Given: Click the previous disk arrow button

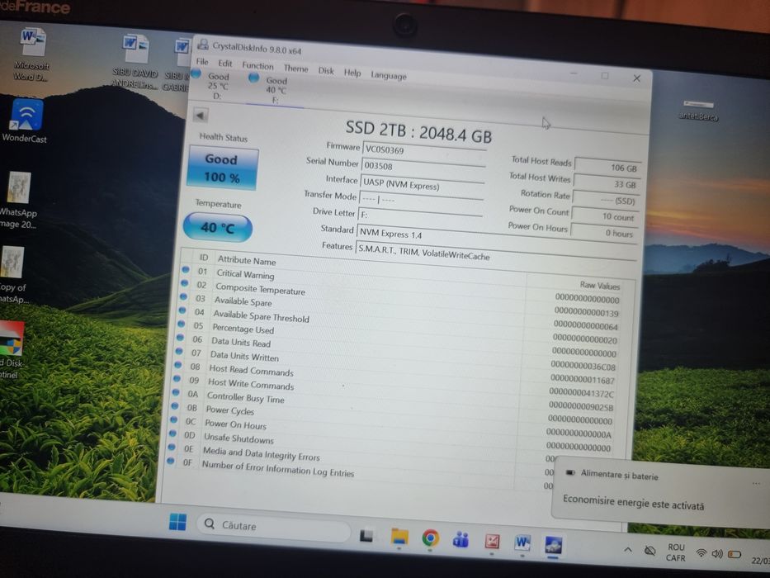Looking at the screenshot, I should 200,116.
